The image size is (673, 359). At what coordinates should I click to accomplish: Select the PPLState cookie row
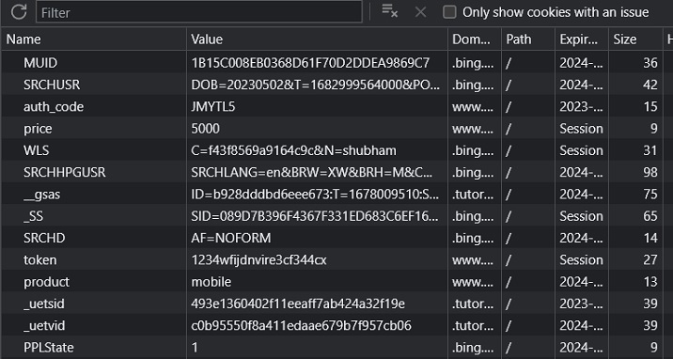(336, 347)
